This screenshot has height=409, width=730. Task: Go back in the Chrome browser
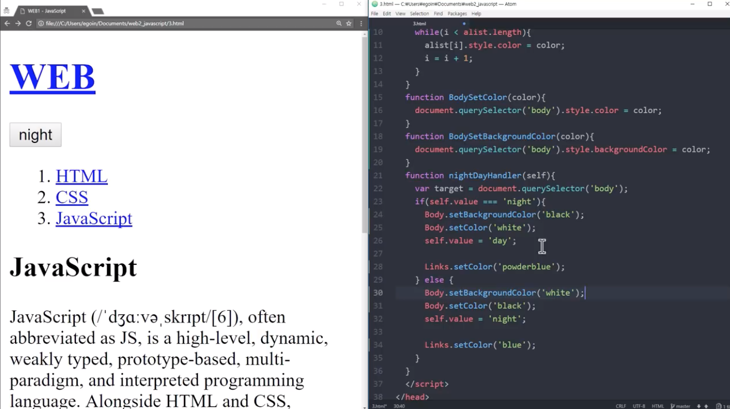(7, 23)
